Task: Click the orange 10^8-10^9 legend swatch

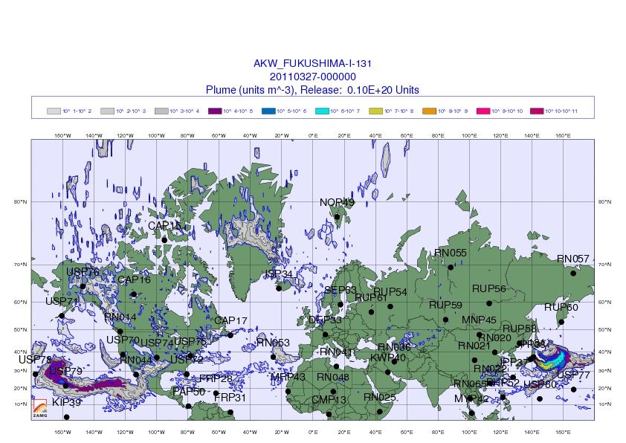Action: 429,111
